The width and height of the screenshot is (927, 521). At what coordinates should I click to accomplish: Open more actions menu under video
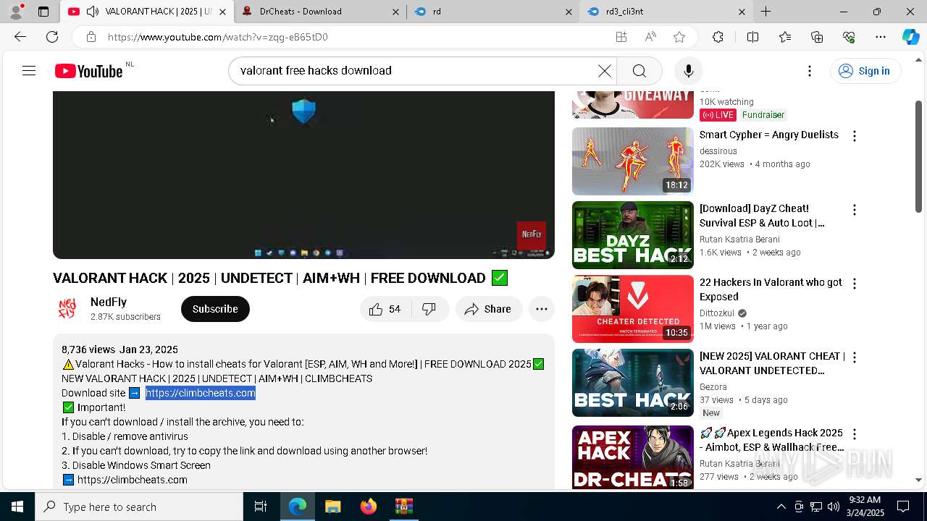click(541, 309)
